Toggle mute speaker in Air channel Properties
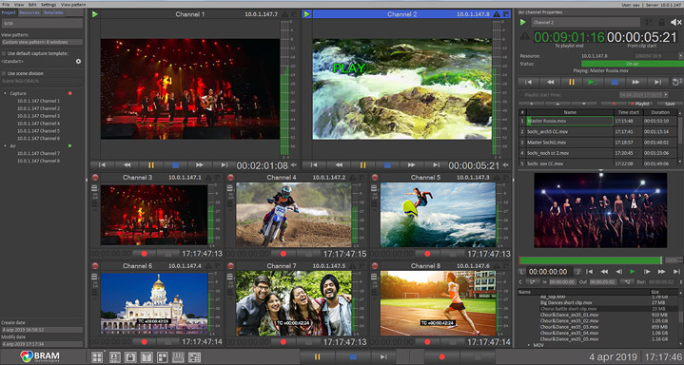Image resolution: width=684 pixels, height=365 pixels. point(675,22)
